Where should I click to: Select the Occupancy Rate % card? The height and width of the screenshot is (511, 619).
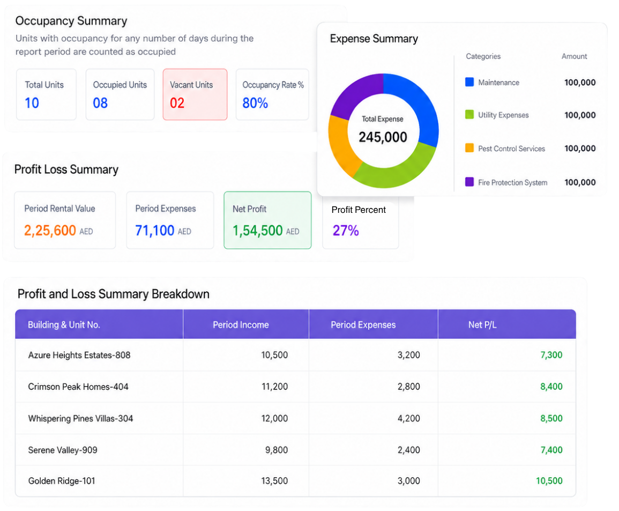(272, 94)
